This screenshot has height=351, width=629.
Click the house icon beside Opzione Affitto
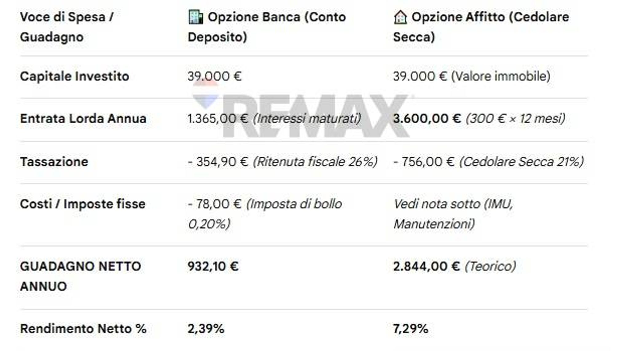coord(400,17)
